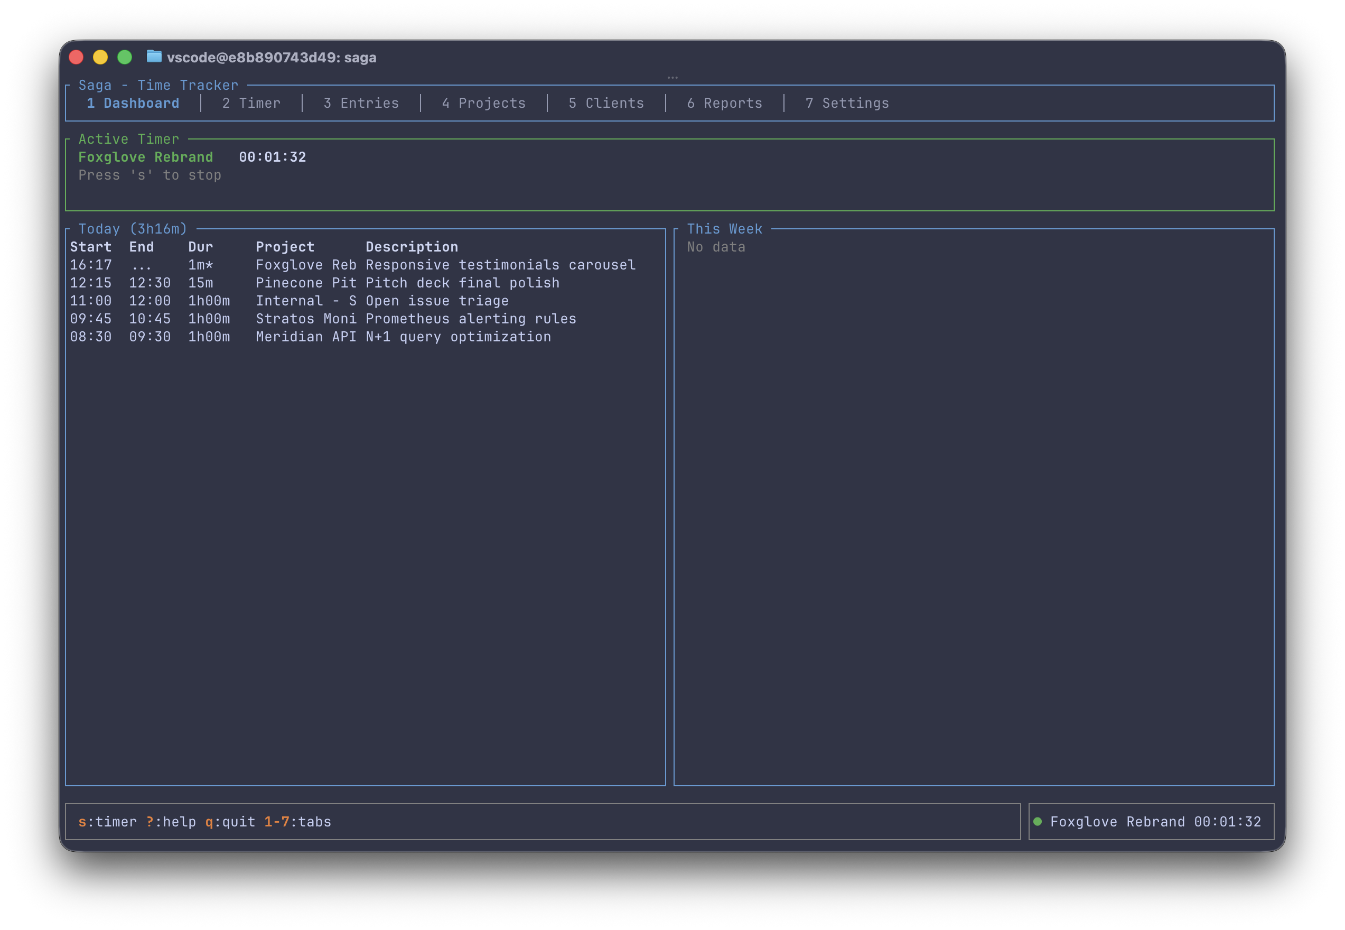Open the Entries tab
Screen dimensions: 1345x930
click(x=361, y=103)
